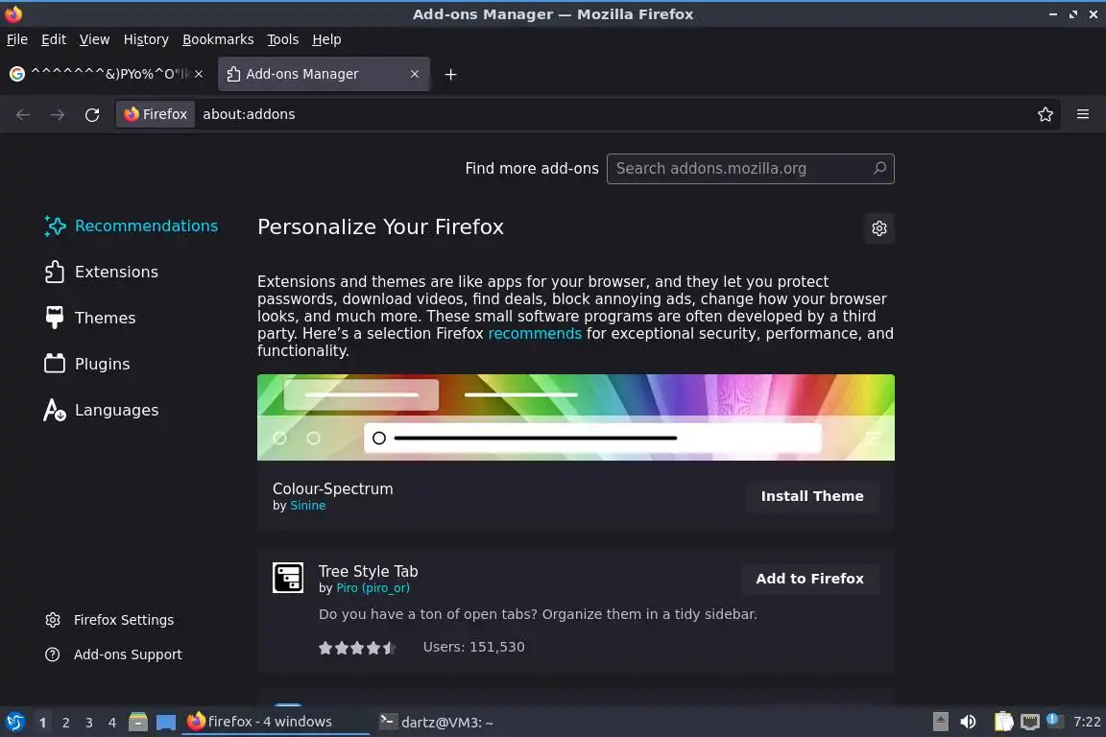Click the Tree Style Tab star rating
The height and width of the screenshot is (737, 1106).
click(357, 648)
